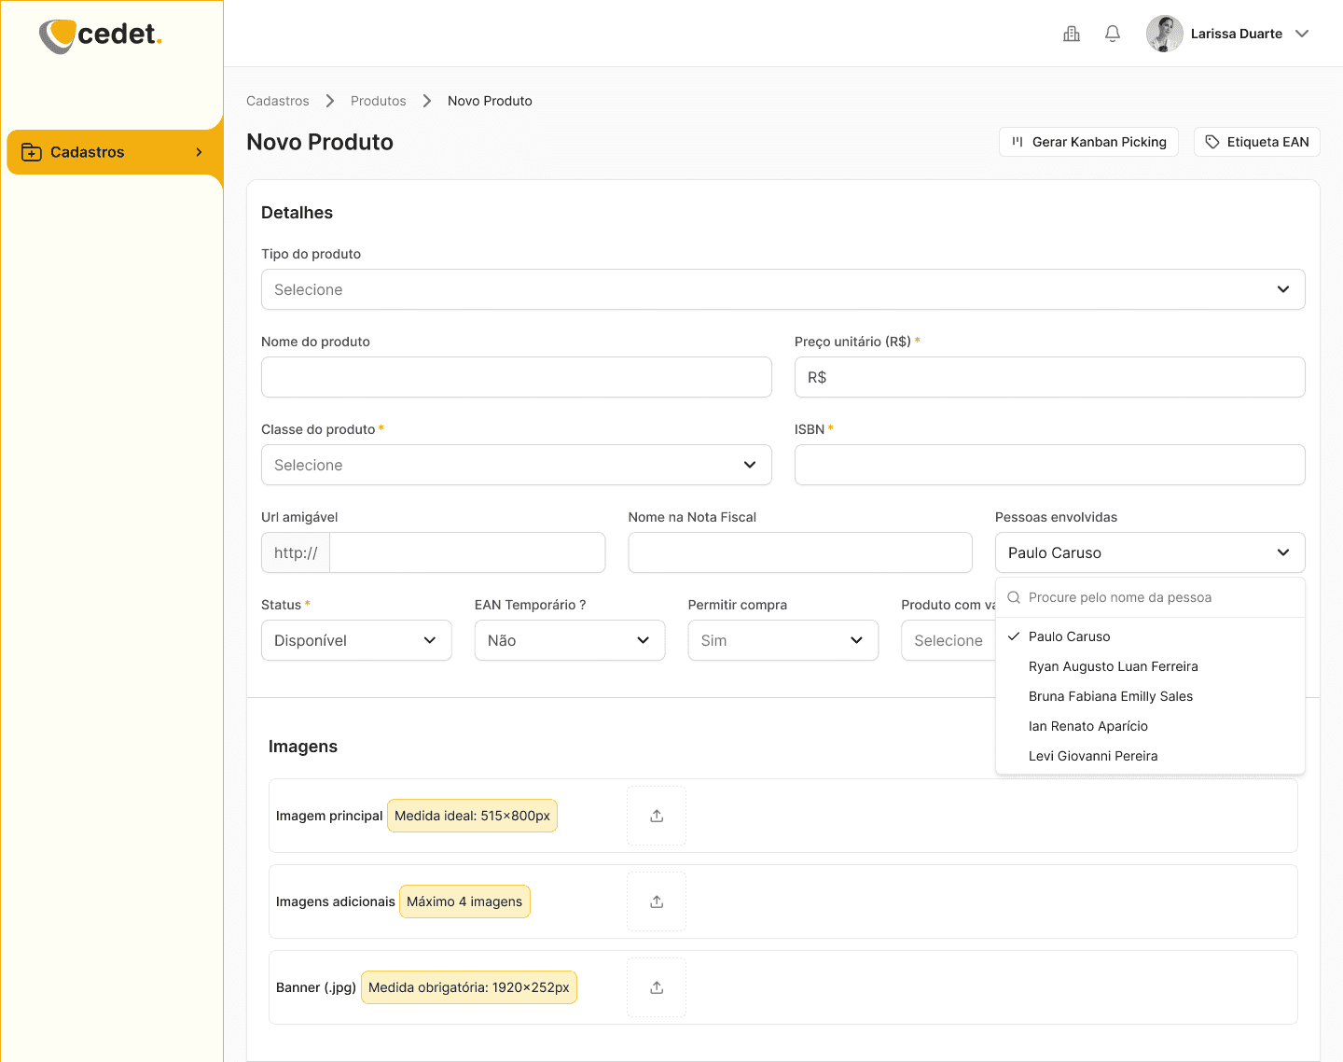Click upload icon for Imagens adicionais

coord(657,901)
